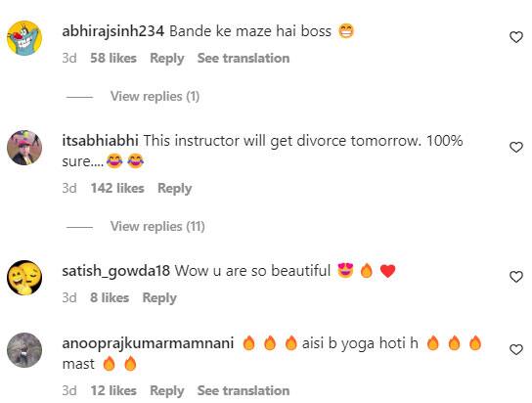532x403 pixels.
Task: Reply to anooprajkumarmamnani's comment
Action: [x=167, y=391]
